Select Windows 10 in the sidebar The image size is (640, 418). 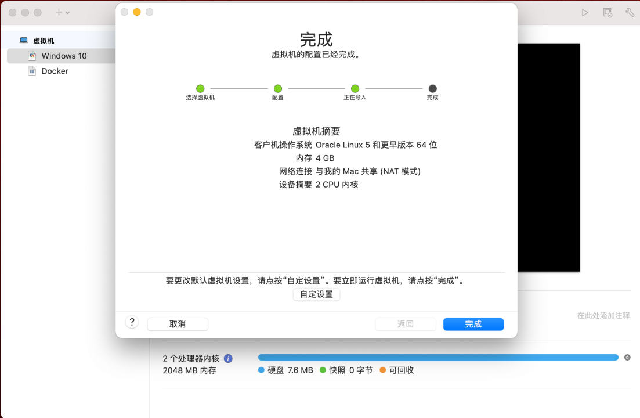pos(62,56)
